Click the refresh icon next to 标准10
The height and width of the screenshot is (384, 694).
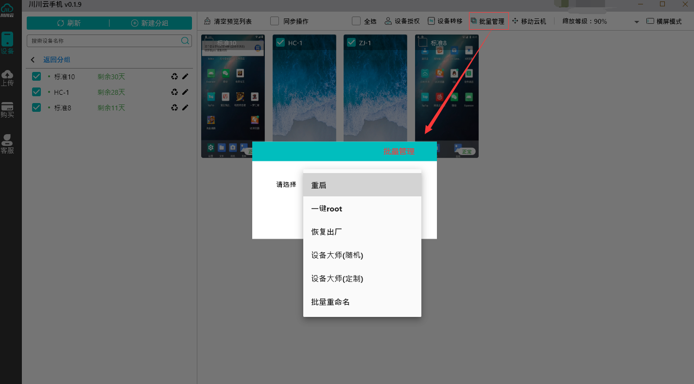174,76
